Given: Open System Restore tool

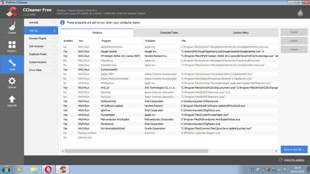Looking at the screenshot, I should [41, 62].
